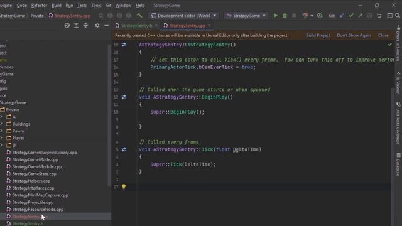Click the project panel vertical scrollbar
Viewport: 402px width, 226px height.
pos(109,116)
